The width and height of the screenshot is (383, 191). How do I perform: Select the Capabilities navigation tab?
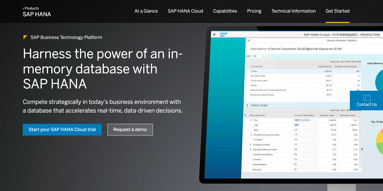point(225,11)
